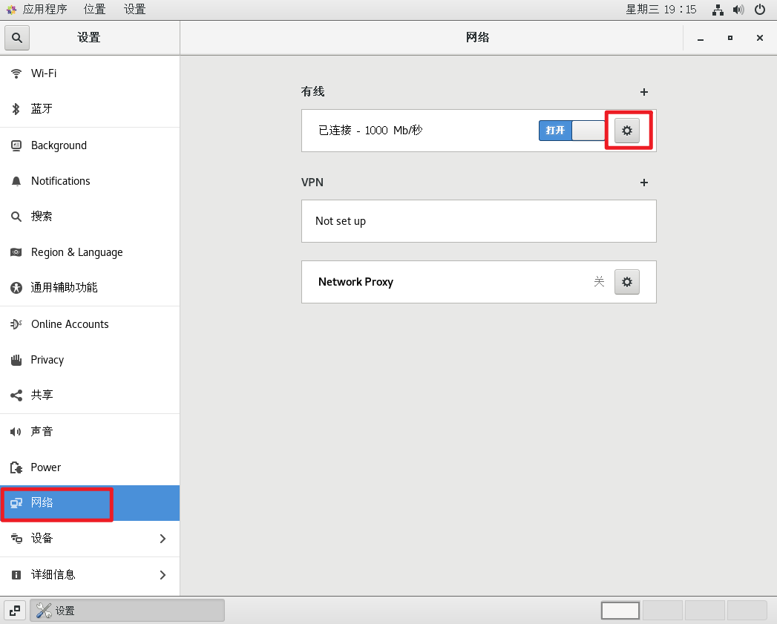The height and width of the screenshot is (624, 777).
Task: Open the 设置 menu in top bar
Action: pyautogui.click(x=135, y=10)
